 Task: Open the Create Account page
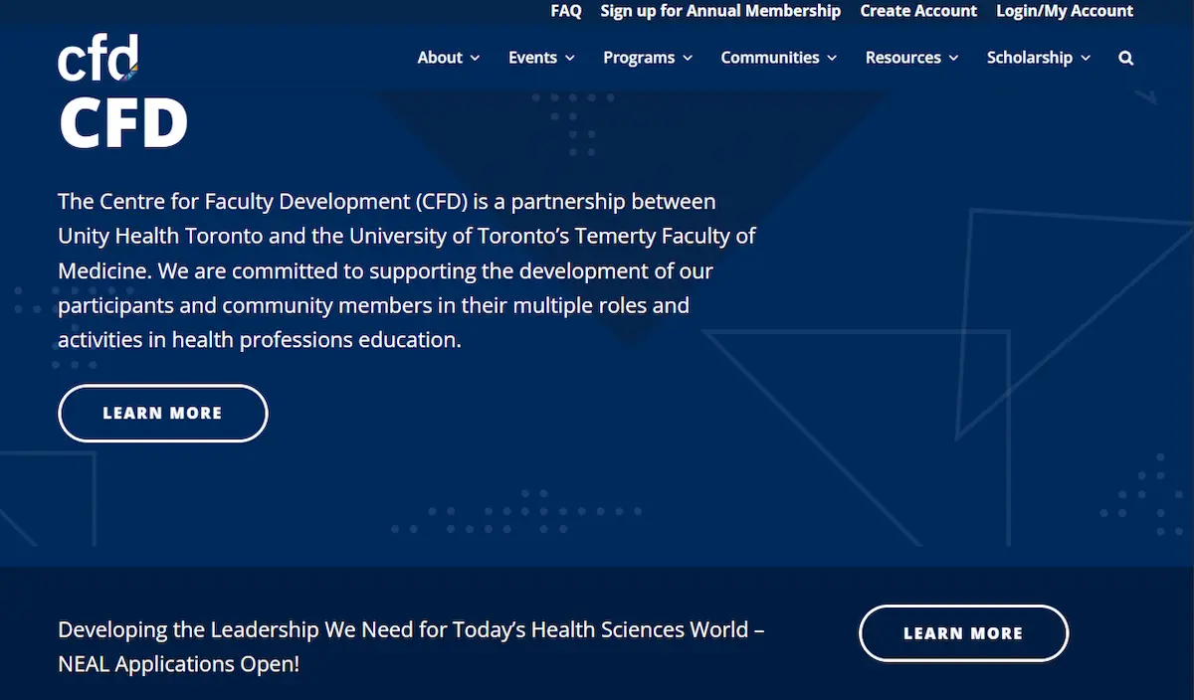[917, 11]
